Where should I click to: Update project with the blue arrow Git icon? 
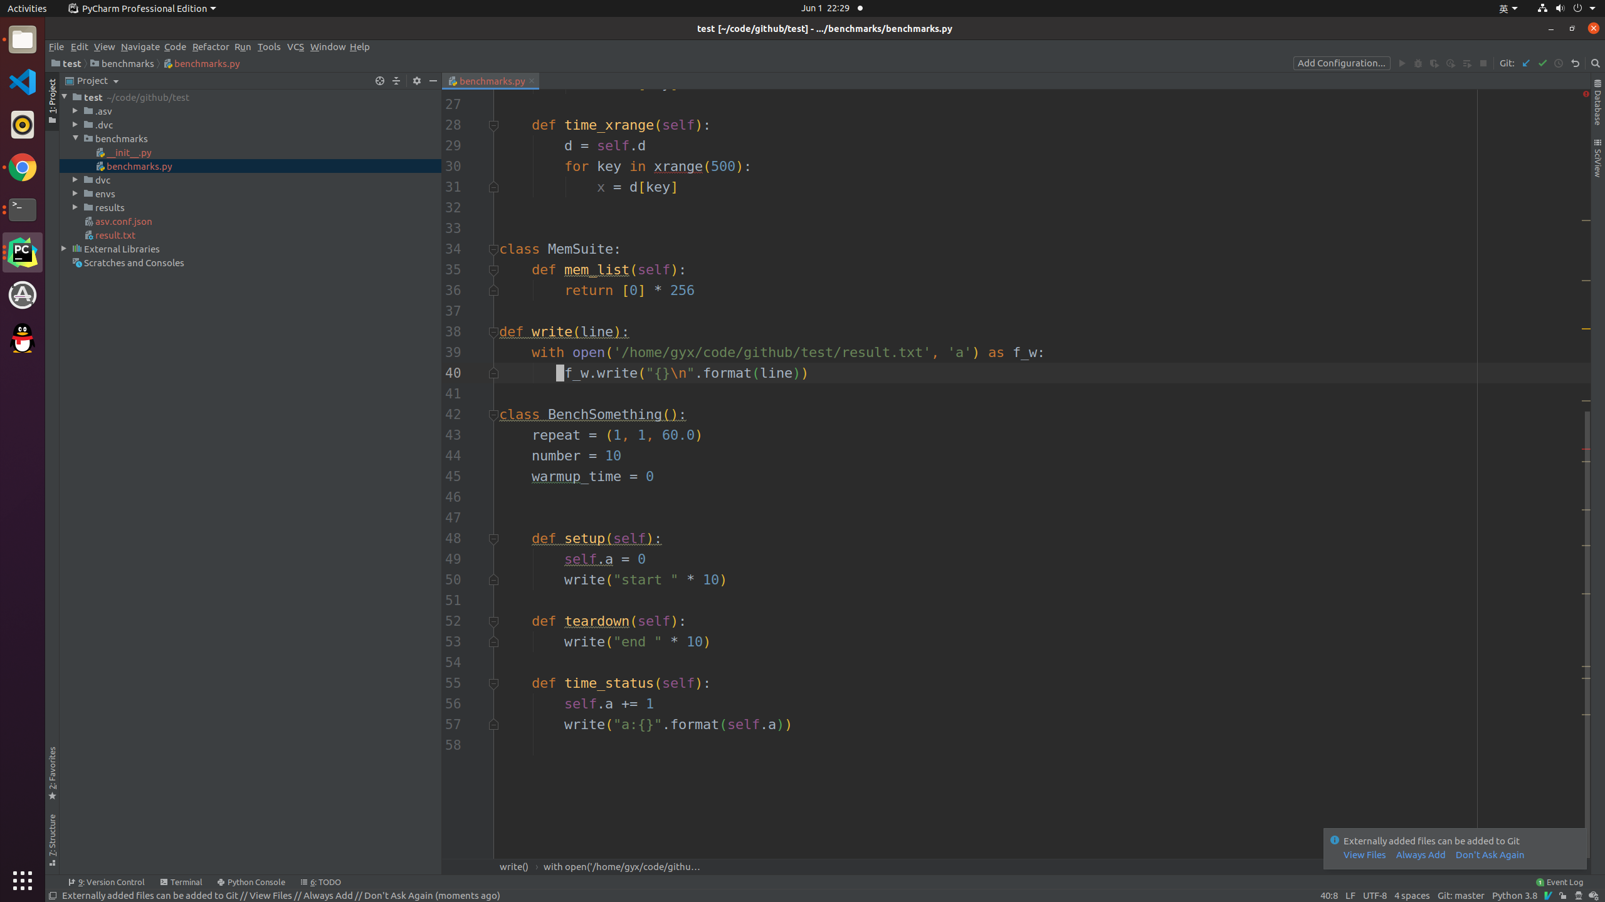[1525, 63]
